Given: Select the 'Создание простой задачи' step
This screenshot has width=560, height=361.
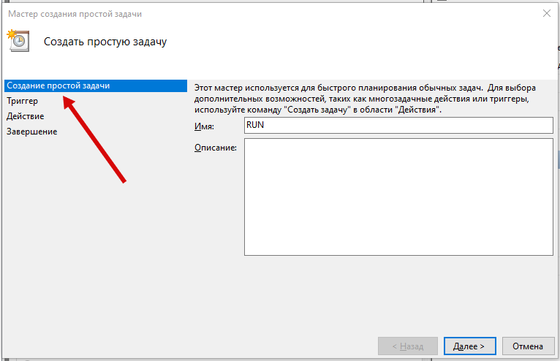Looking at the screenshot, I should click(x=58, y=85).
